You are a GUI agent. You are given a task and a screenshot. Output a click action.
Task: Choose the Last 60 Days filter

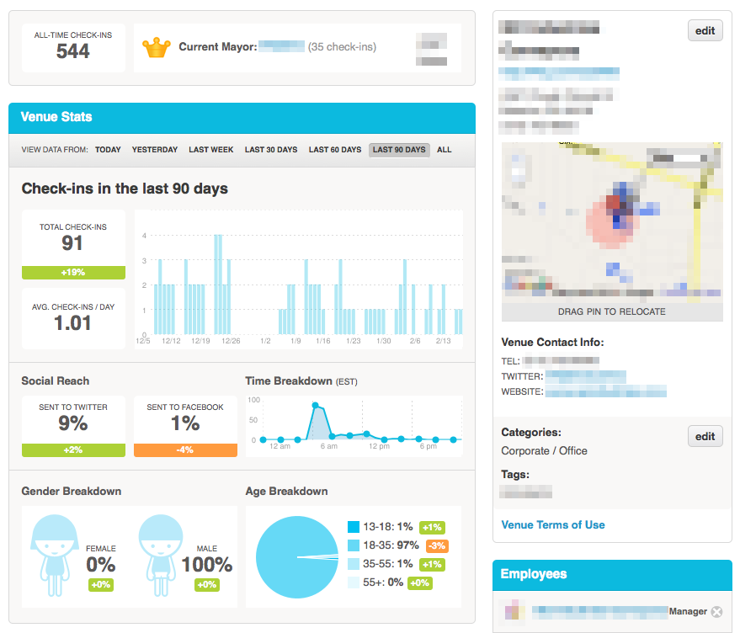[x=335, y=150]
